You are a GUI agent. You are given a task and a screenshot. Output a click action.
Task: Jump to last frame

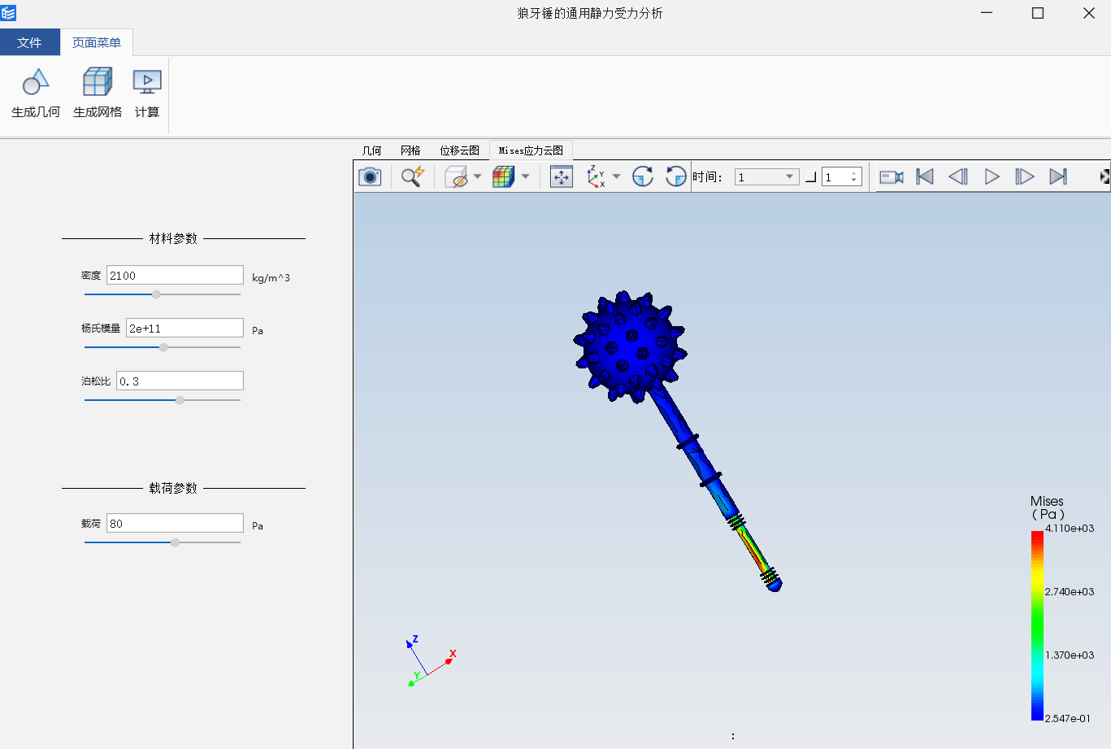pos(1058,176)
